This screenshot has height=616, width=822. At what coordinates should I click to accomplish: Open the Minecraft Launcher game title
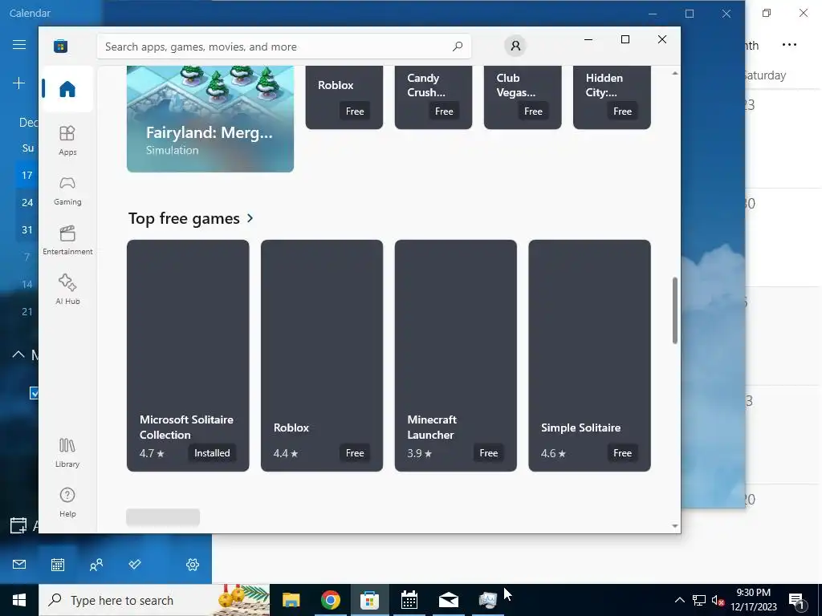[x=431, y=427]
